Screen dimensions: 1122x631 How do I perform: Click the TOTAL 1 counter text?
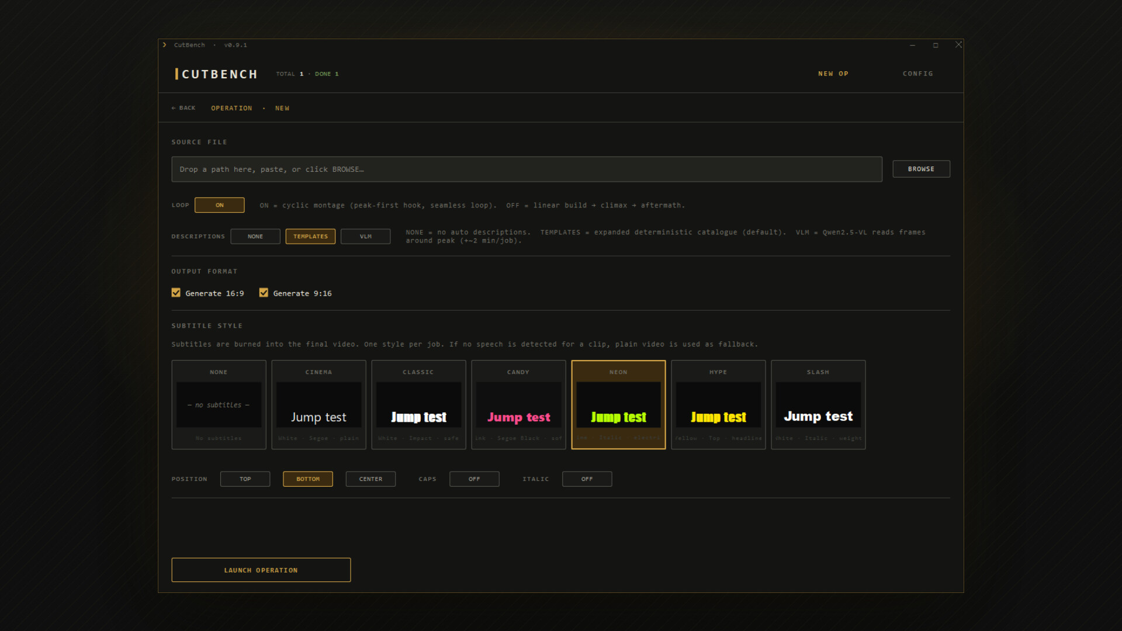tap(290, 74)
